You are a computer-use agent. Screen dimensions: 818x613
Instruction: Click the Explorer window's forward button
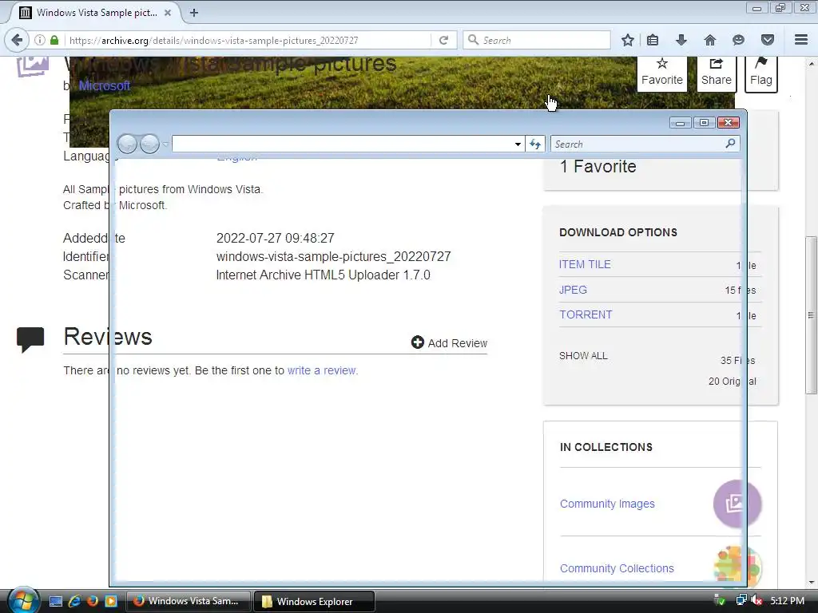pyautogui.click(x=149, y=144)
